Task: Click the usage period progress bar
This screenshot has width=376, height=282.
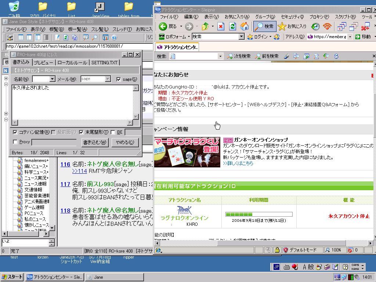Action: click(259, 214)
